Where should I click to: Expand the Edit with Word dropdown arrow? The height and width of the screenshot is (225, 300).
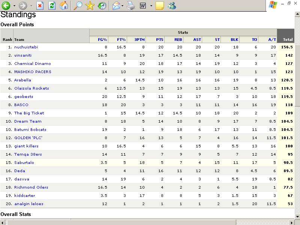[151, 6]
